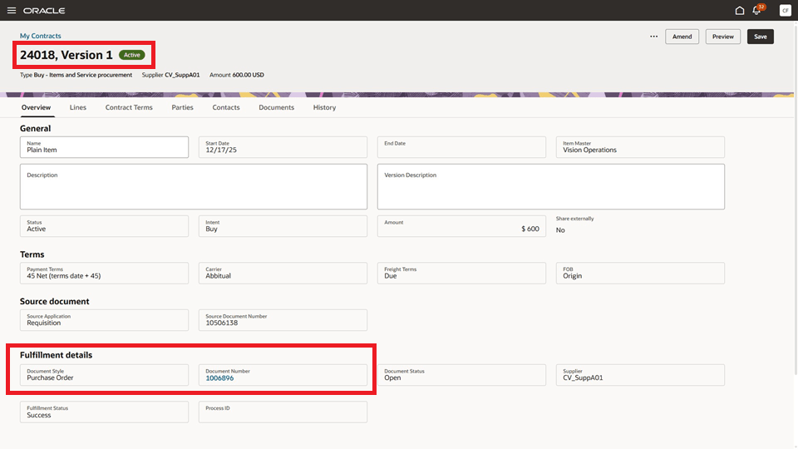Select the Document Style field
Screen dimensions: 798x449
(x=105, y=375)
